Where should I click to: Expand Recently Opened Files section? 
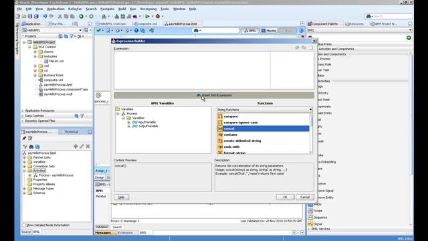tap(23, 120)
